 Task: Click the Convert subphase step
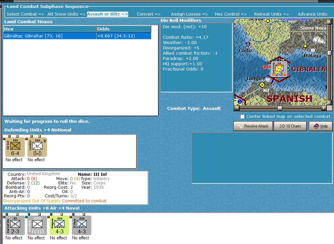(x=149, y=14)
